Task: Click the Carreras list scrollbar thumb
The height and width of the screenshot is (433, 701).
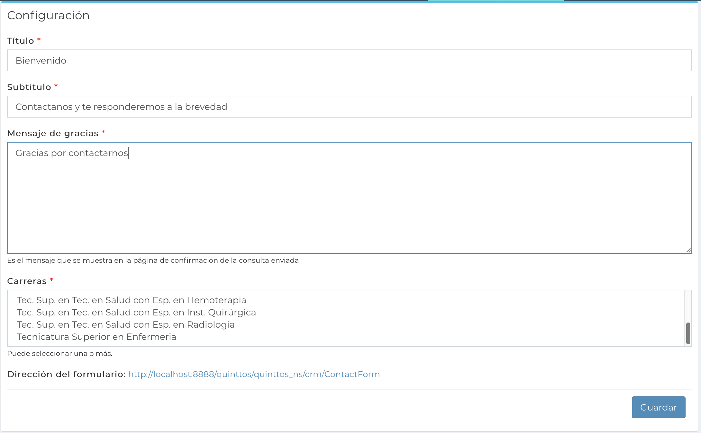Action: point(688,333)
